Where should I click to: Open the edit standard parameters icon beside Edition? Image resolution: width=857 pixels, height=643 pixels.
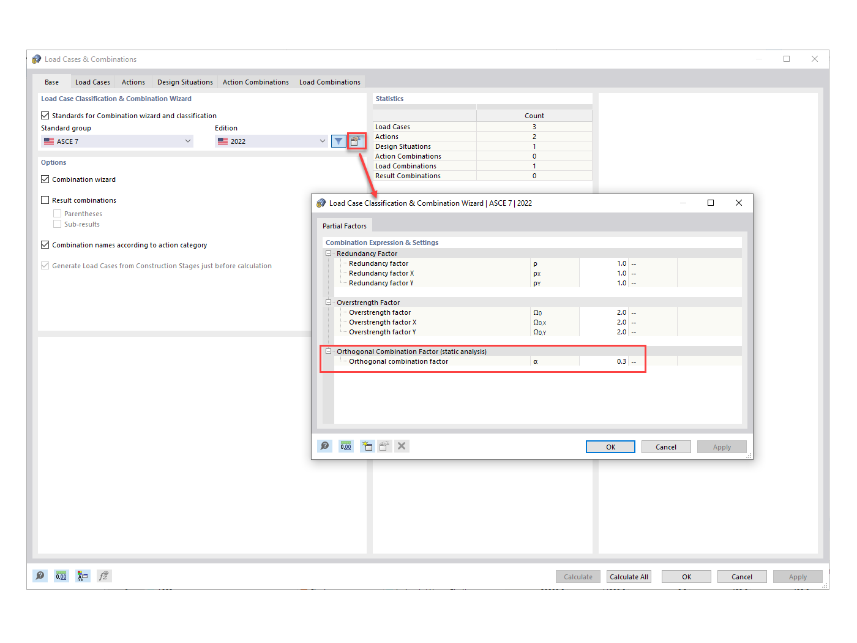(x=356, y=141)
